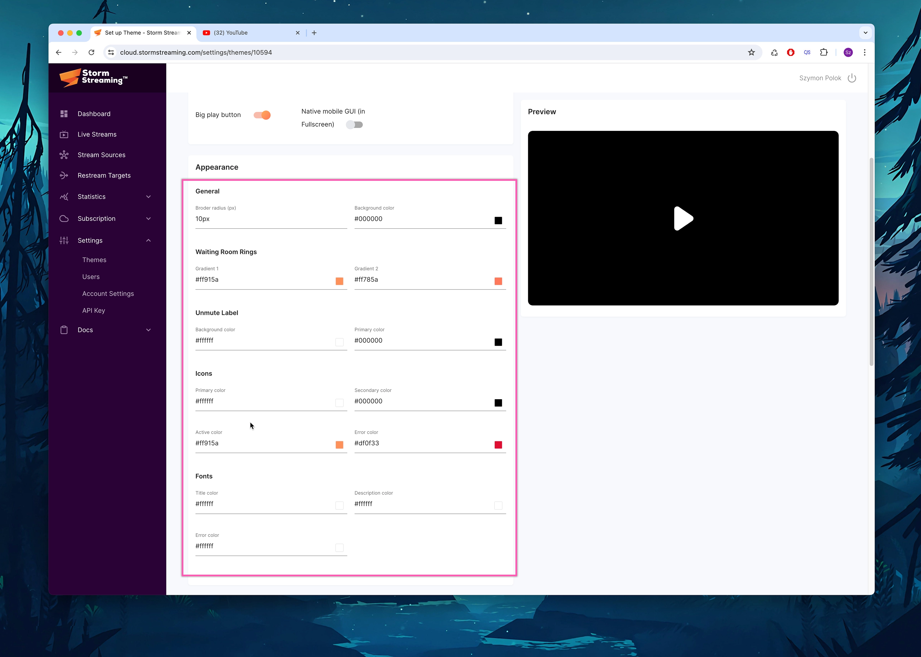
Task: Click the Restream Targets icon
Action: pos(64,175)
